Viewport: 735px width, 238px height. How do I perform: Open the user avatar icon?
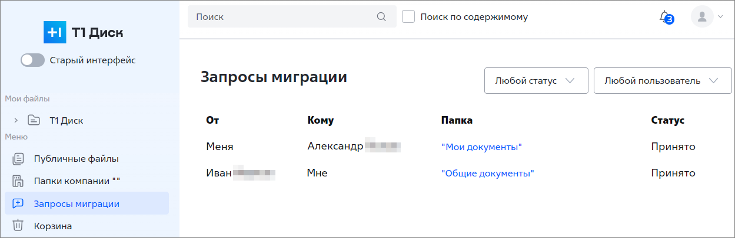pos(701,17)
